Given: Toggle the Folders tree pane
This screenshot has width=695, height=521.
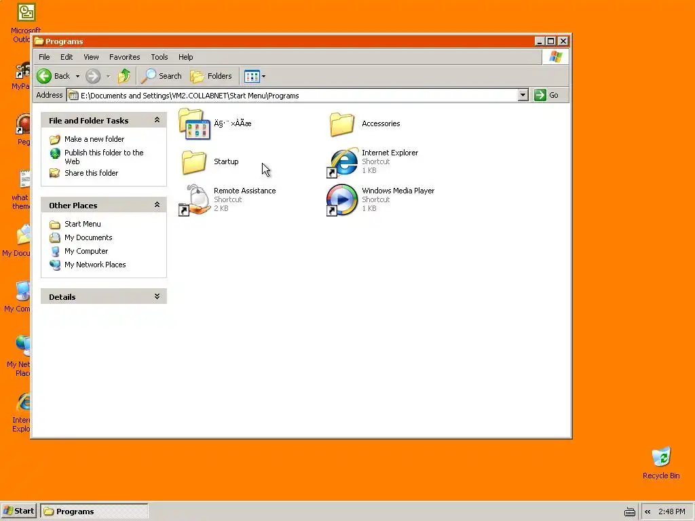Looking at the screenshot, I should point(211,76).
